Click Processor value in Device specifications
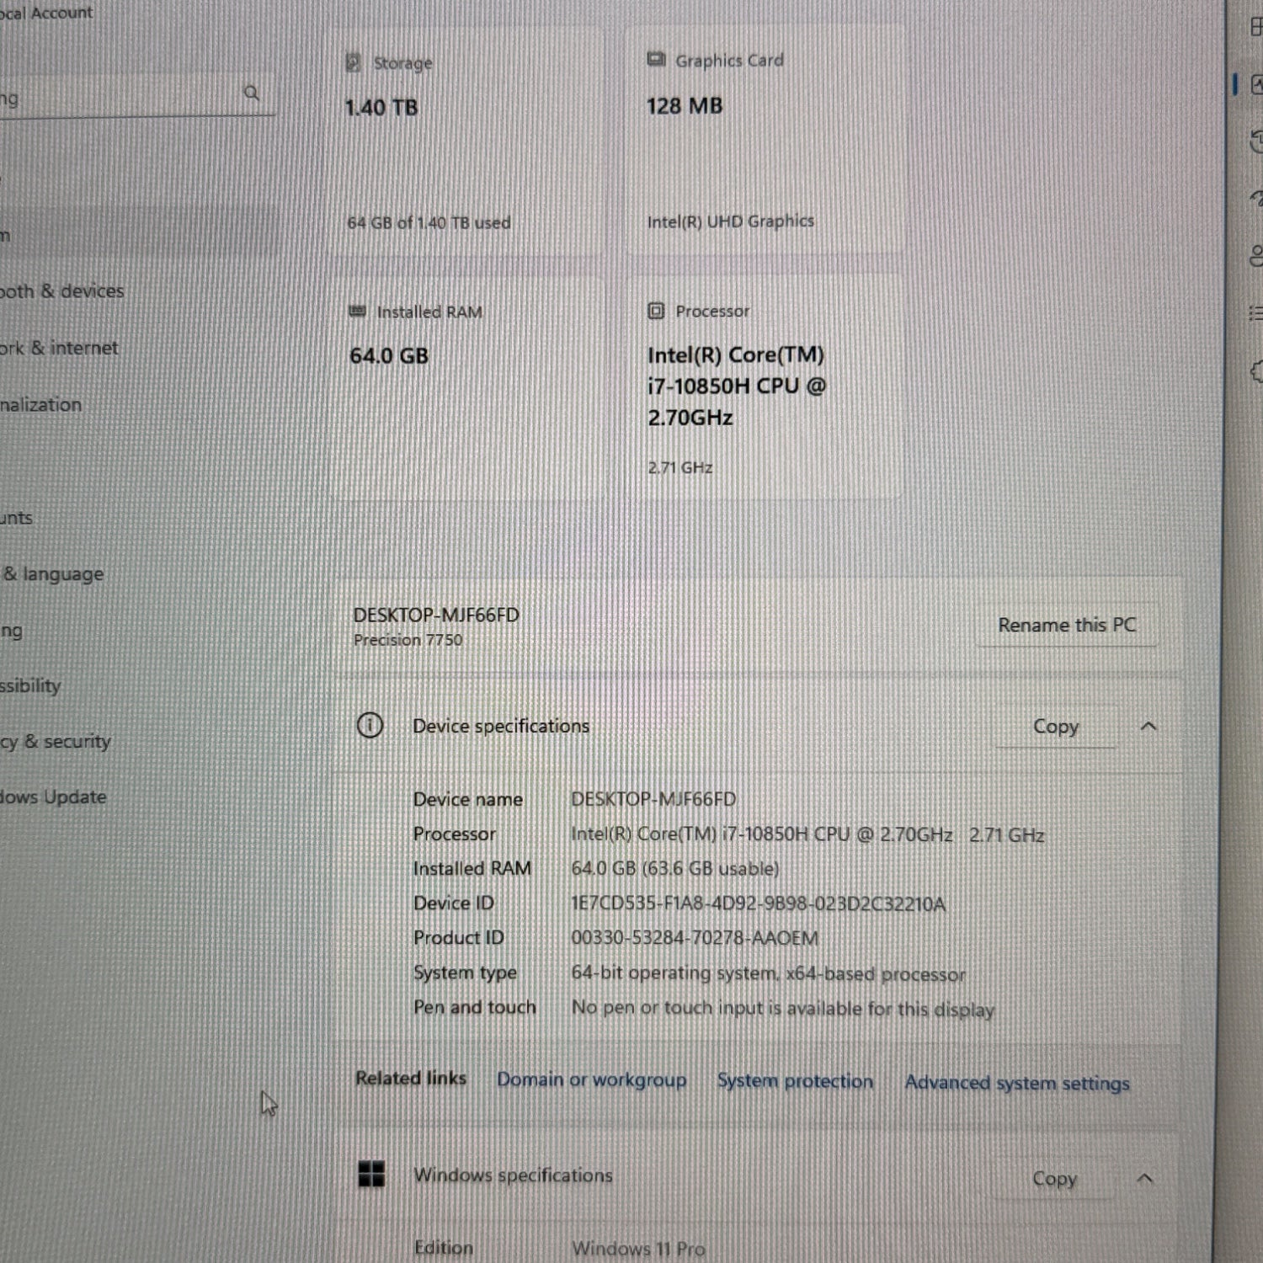 coord(807,834)
